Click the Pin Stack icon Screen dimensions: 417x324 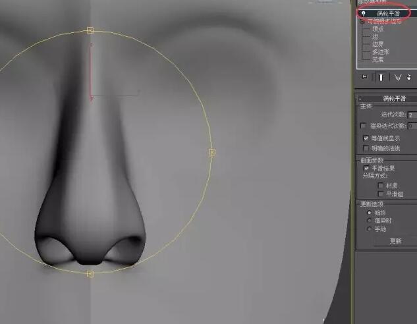point(364,77)
